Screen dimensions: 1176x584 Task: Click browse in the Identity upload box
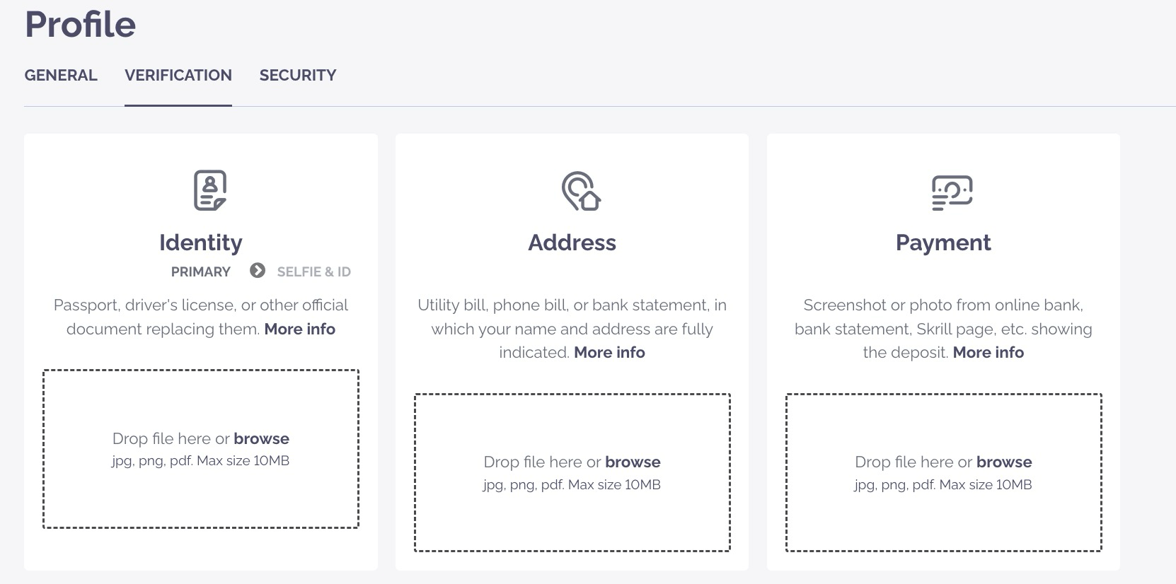pyautogui.click(x=261, y=438)
